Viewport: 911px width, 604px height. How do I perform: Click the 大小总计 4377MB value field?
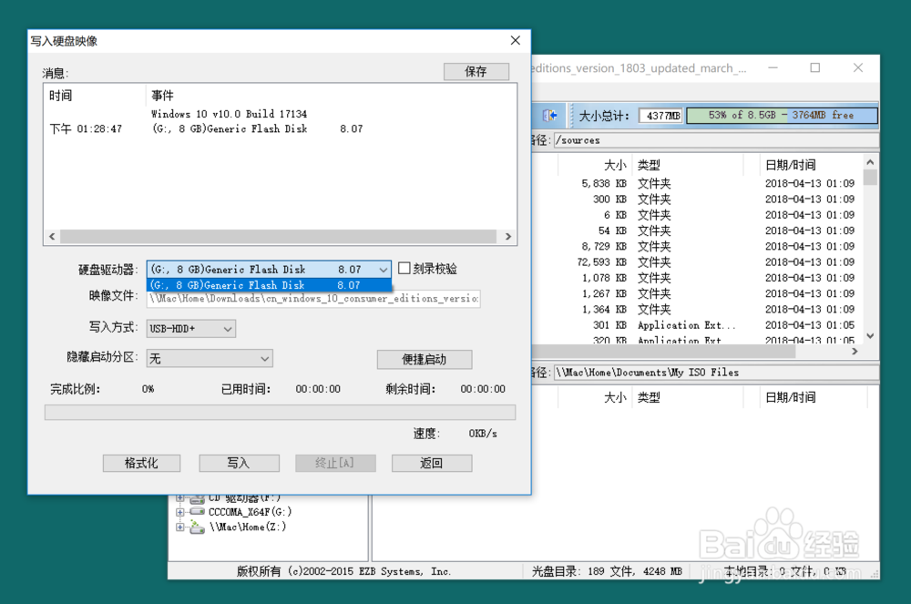pyautogui.click(x=661, y=116)
